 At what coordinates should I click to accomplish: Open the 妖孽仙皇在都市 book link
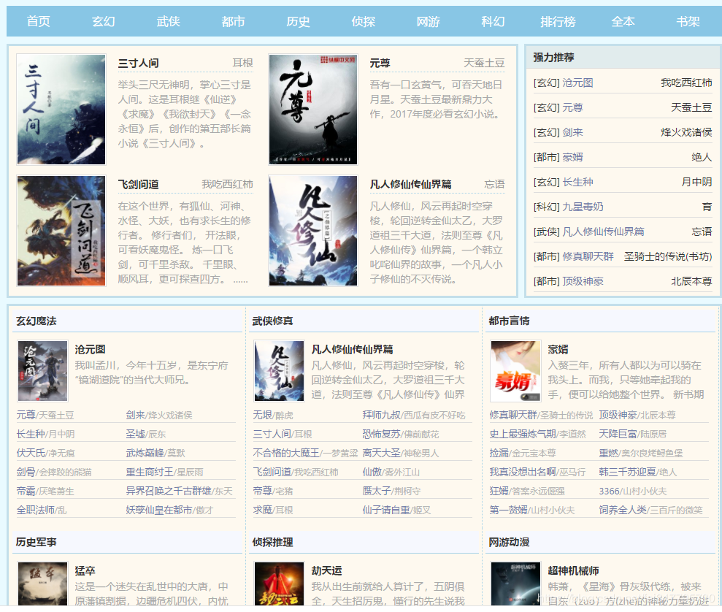tap(159, 510)
